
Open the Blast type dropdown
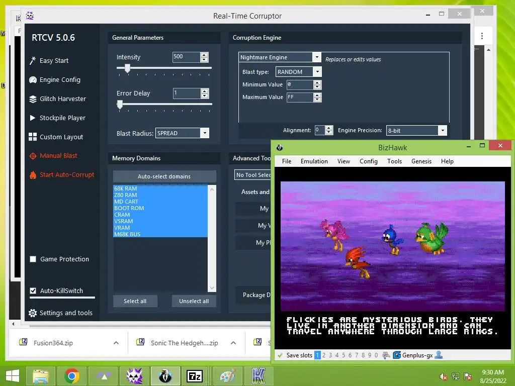coord(317,71)
